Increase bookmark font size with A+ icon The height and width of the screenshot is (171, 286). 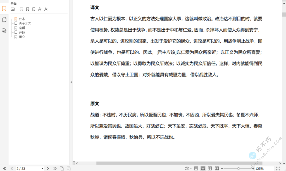click(x=40, y=9)
